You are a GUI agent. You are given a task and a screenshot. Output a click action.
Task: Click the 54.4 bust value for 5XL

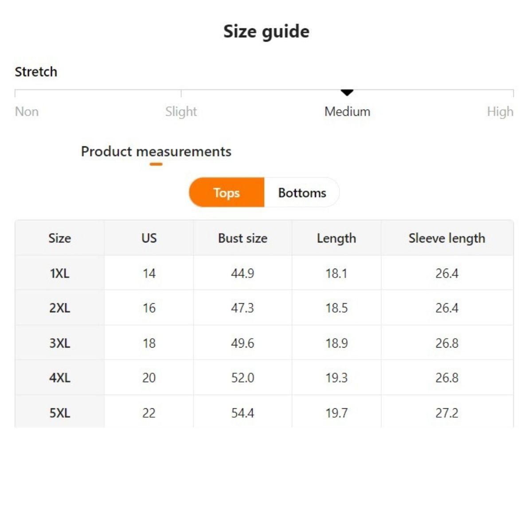pos(243,413)
